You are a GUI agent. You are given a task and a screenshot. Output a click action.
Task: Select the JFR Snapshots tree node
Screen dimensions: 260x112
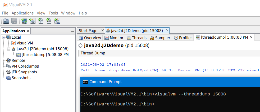[24, 72]
